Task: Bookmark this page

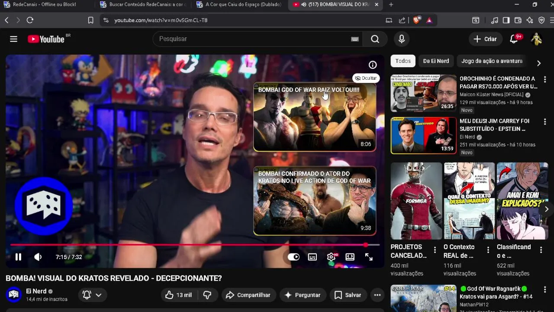Action: (x=90, y=20)
